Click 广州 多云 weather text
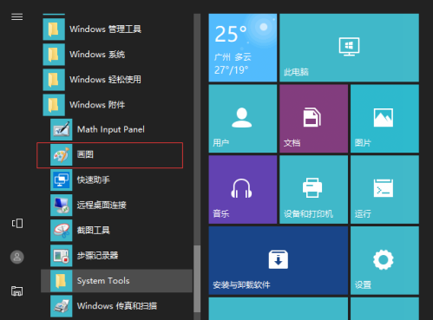 click(233, 57)
